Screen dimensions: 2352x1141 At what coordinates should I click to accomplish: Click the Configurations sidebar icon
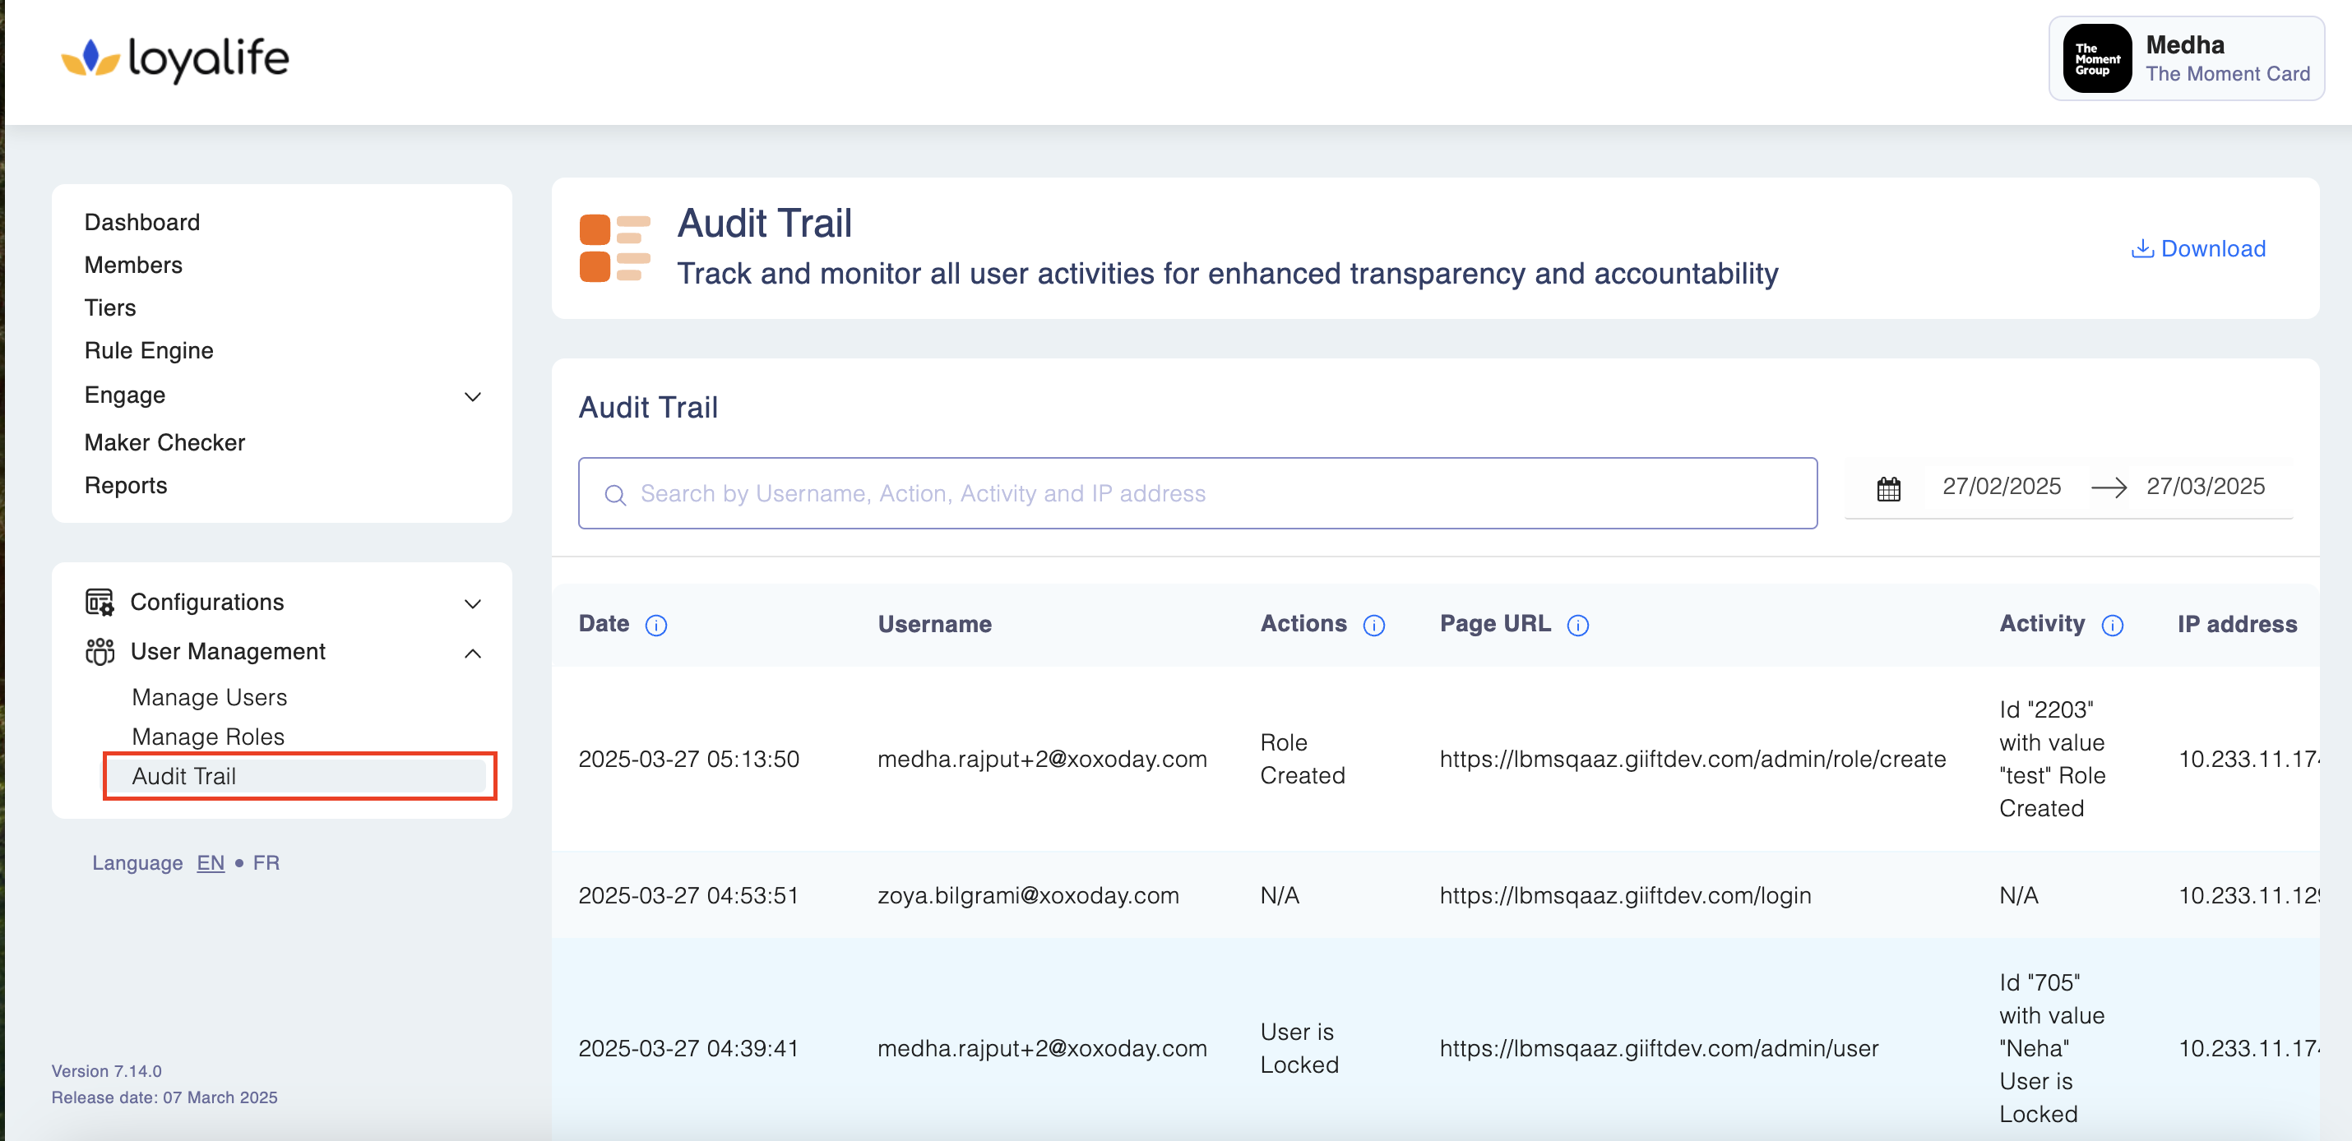[x=100, y=603]
